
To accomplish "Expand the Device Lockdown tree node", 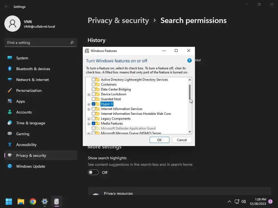I will pyautogui.click(x=89, y=95).
